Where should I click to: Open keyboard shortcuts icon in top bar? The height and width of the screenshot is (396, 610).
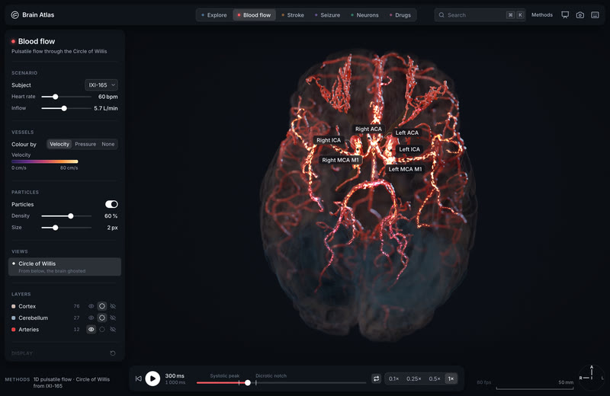point(595,14)
